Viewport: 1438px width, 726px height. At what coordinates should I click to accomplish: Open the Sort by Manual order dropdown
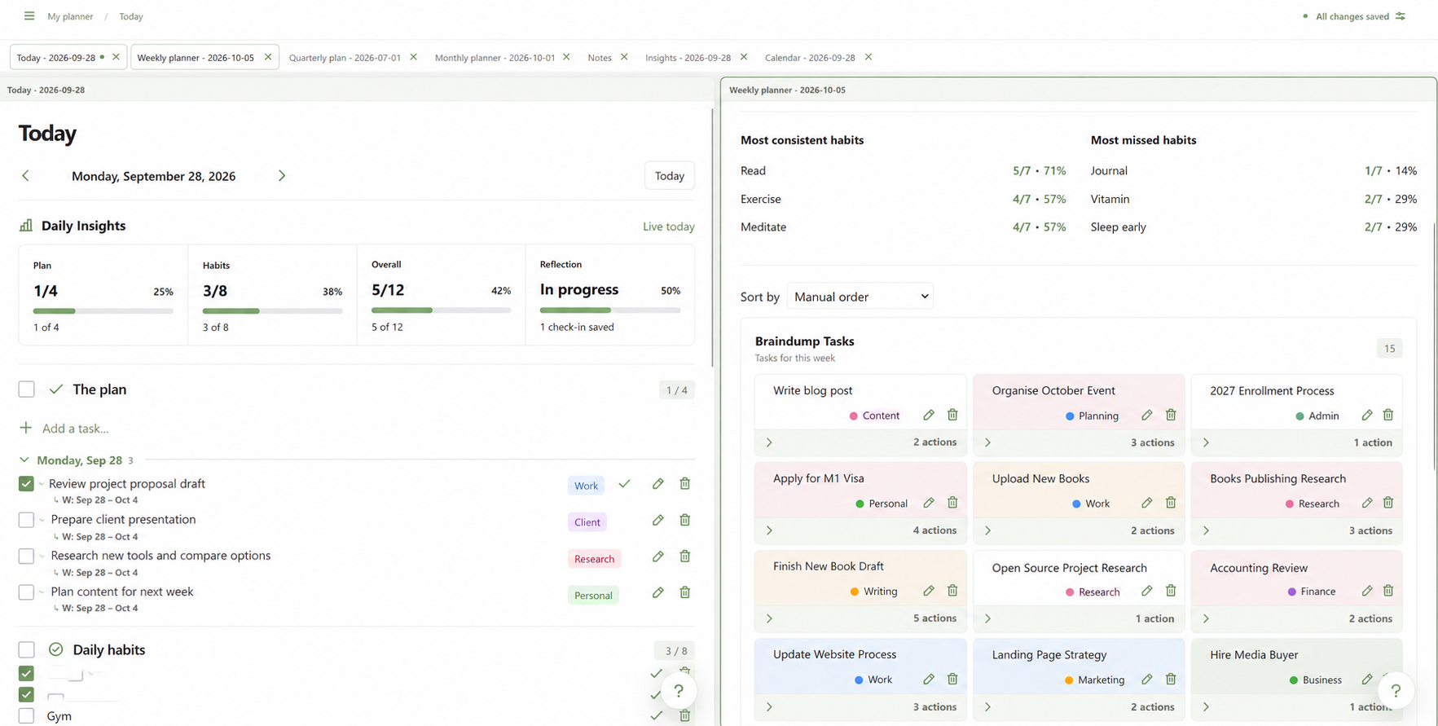860,297
